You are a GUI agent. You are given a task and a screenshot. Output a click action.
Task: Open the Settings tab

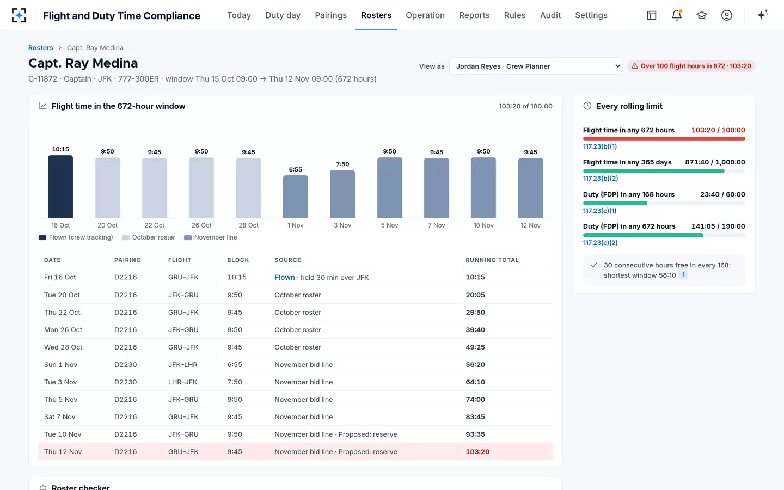point(591,15)
